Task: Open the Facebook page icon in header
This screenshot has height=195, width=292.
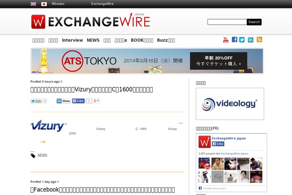Action: click(235, 39)
